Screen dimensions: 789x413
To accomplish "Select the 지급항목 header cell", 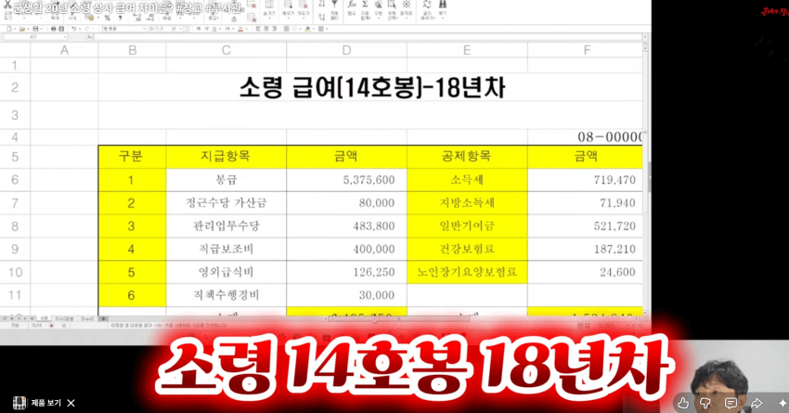I will point(226,157).
